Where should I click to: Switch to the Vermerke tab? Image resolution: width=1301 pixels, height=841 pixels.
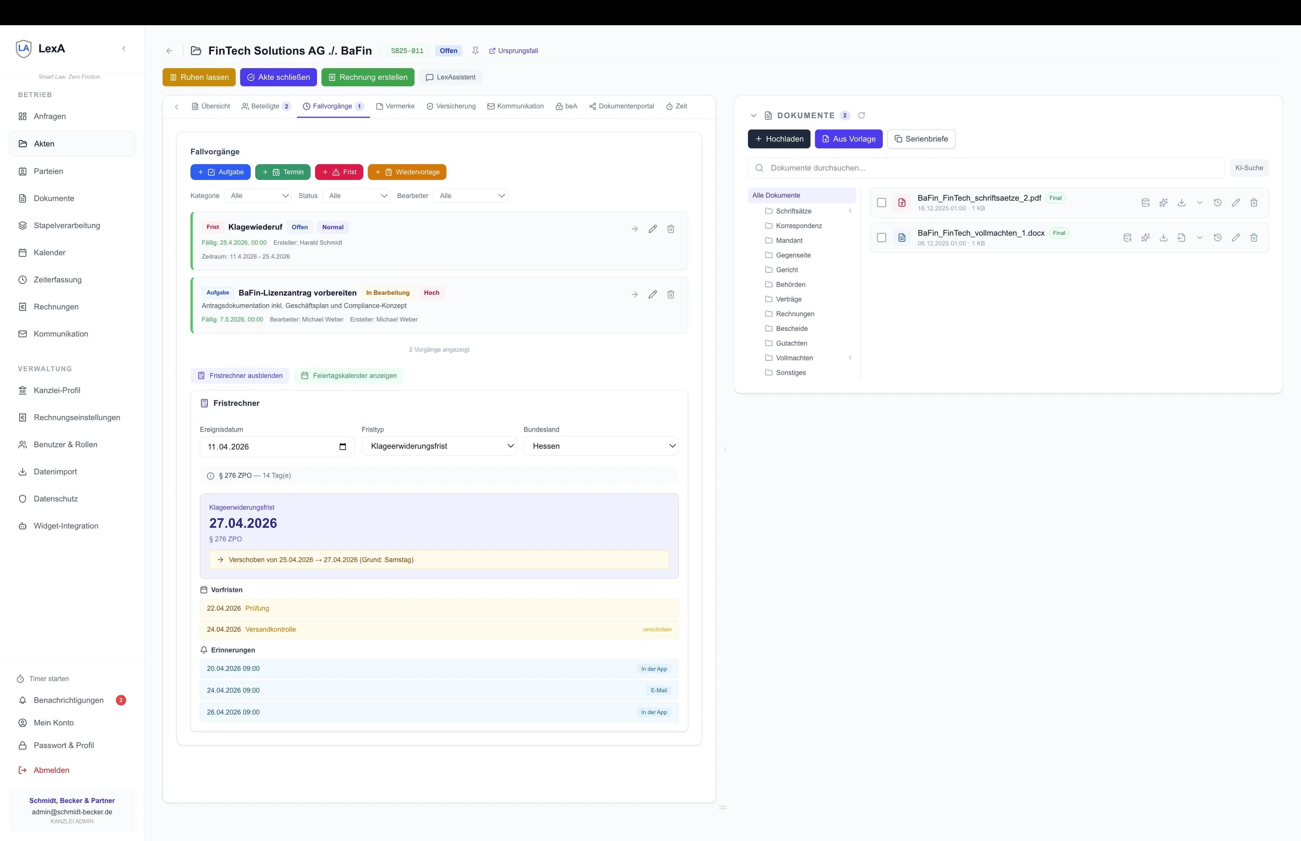coord(395,107)
